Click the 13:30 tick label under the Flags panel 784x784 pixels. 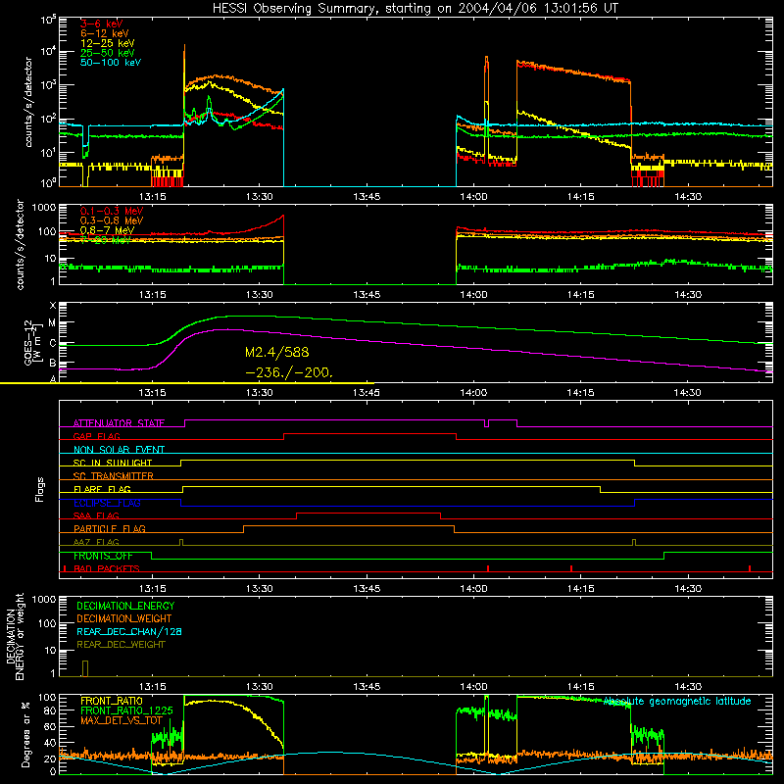point(259,589)
